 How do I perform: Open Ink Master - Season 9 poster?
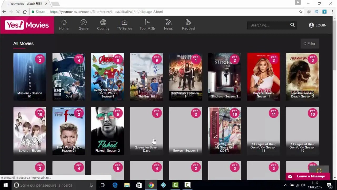click(186, 77)
